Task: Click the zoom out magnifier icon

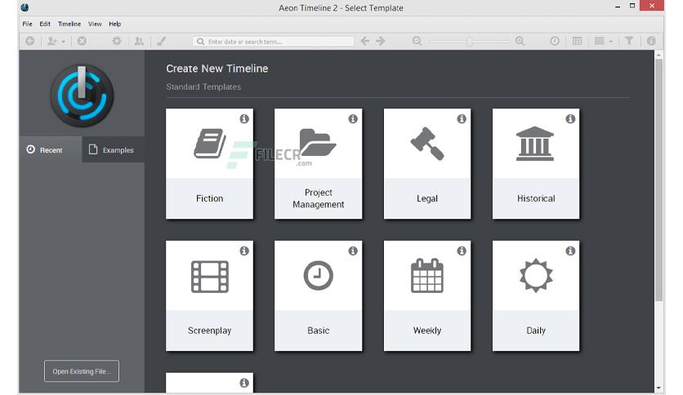Action: [417, 41]
